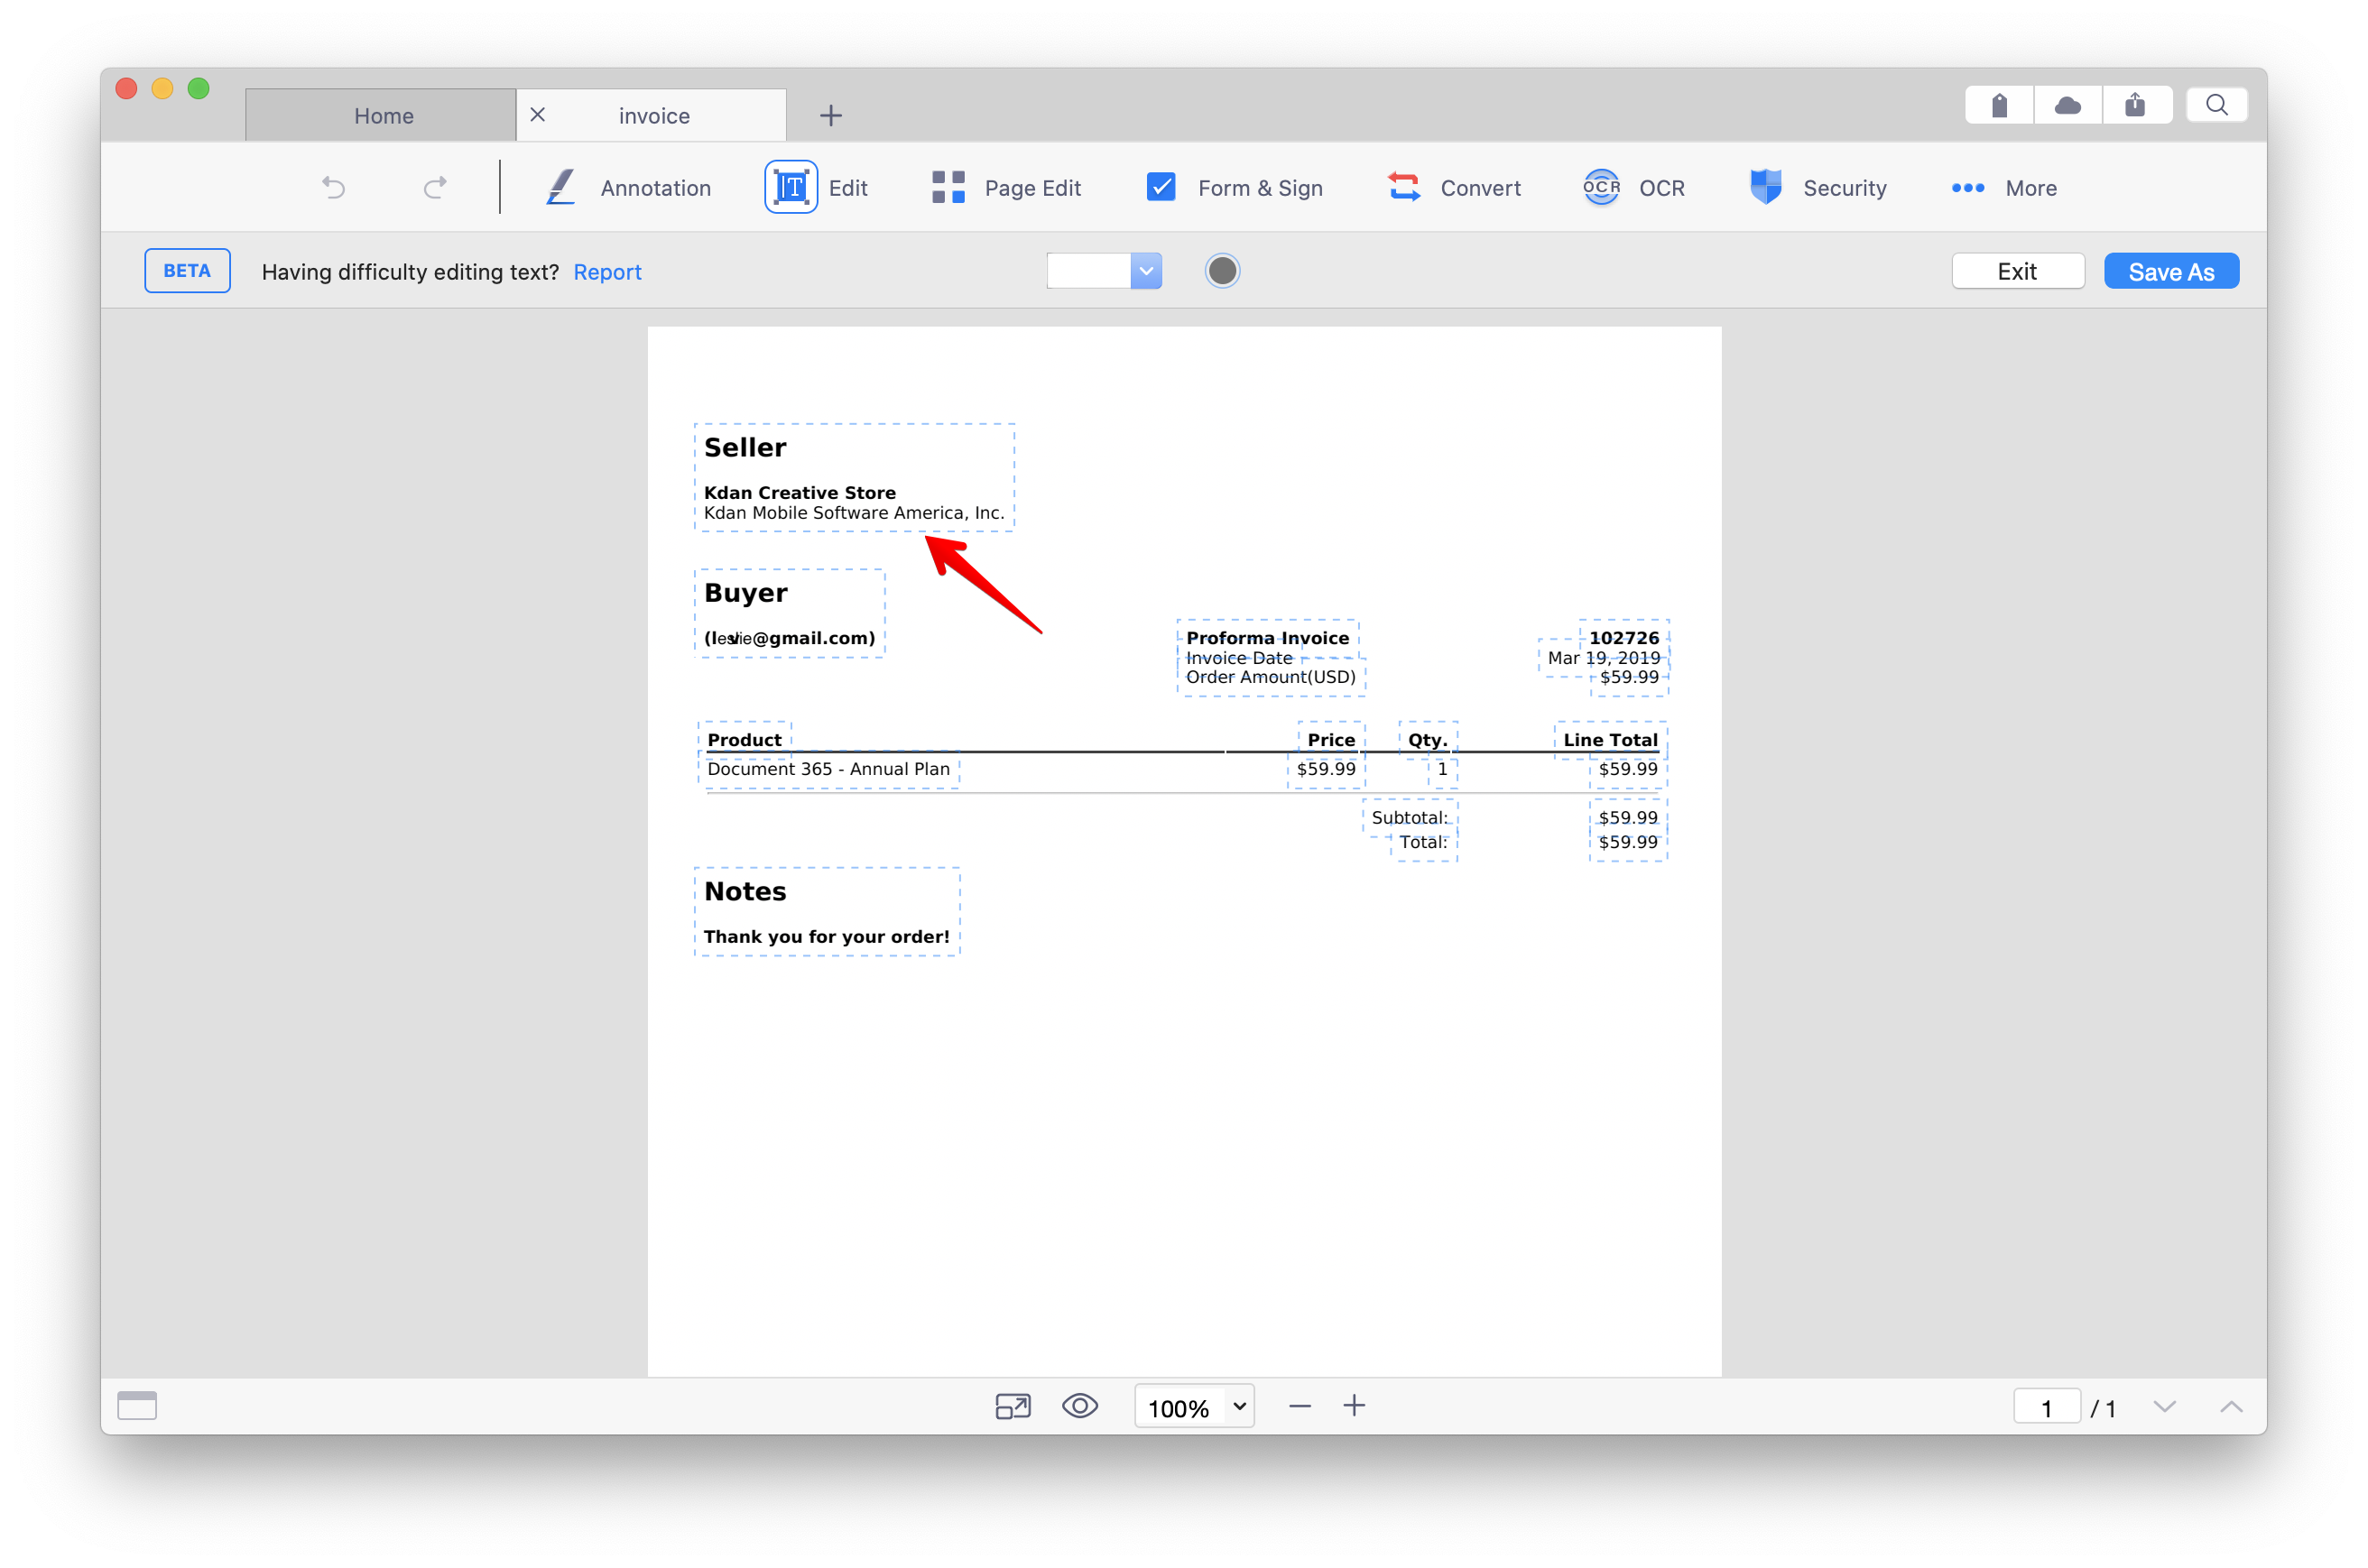
Task: Zoom in with the plus icon
Action: tap(1354, 1406)
